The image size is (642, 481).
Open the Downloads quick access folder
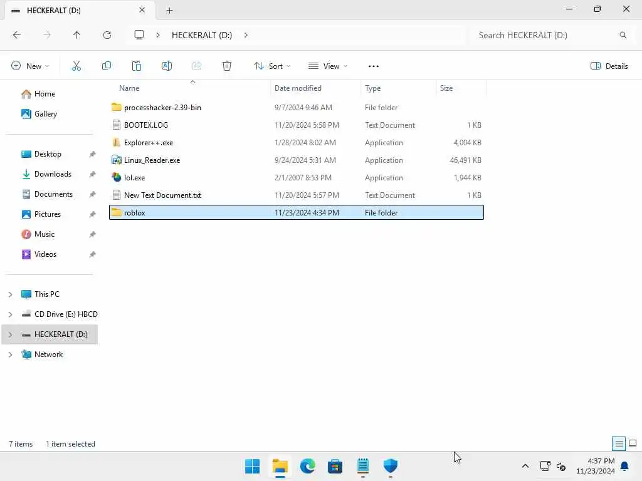coord(53,174)
